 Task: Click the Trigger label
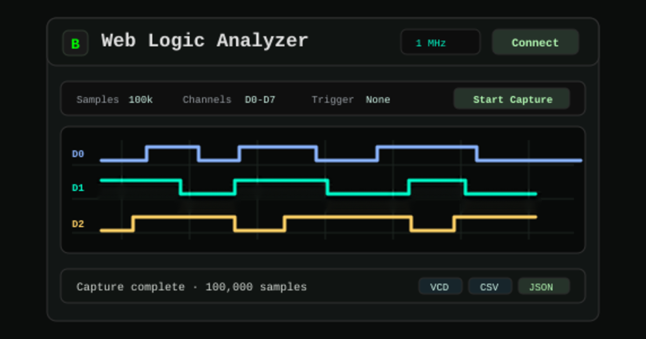coord(333,100)
